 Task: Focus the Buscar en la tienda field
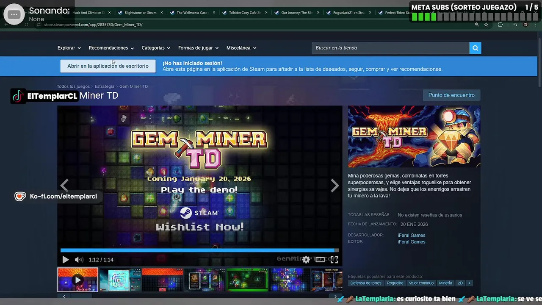click(x=390, y=48)
